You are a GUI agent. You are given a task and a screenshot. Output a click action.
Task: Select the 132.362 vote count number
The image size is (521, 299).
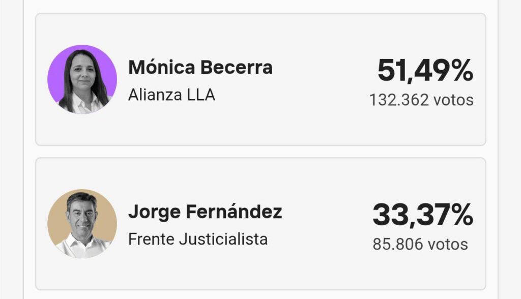click(398, 100)
